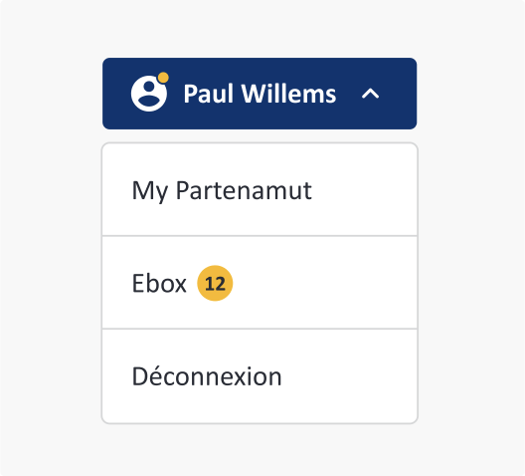Go to the My Partenamut page link
Viewport: 525px width, 476px height.
(222, 190)
